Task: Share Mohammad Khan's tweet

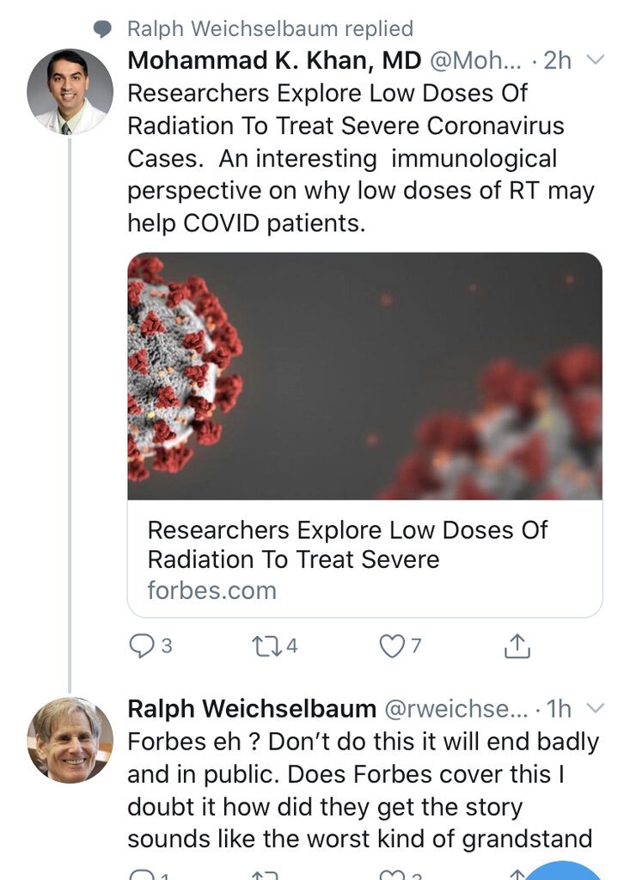Action: pos(517,646)
